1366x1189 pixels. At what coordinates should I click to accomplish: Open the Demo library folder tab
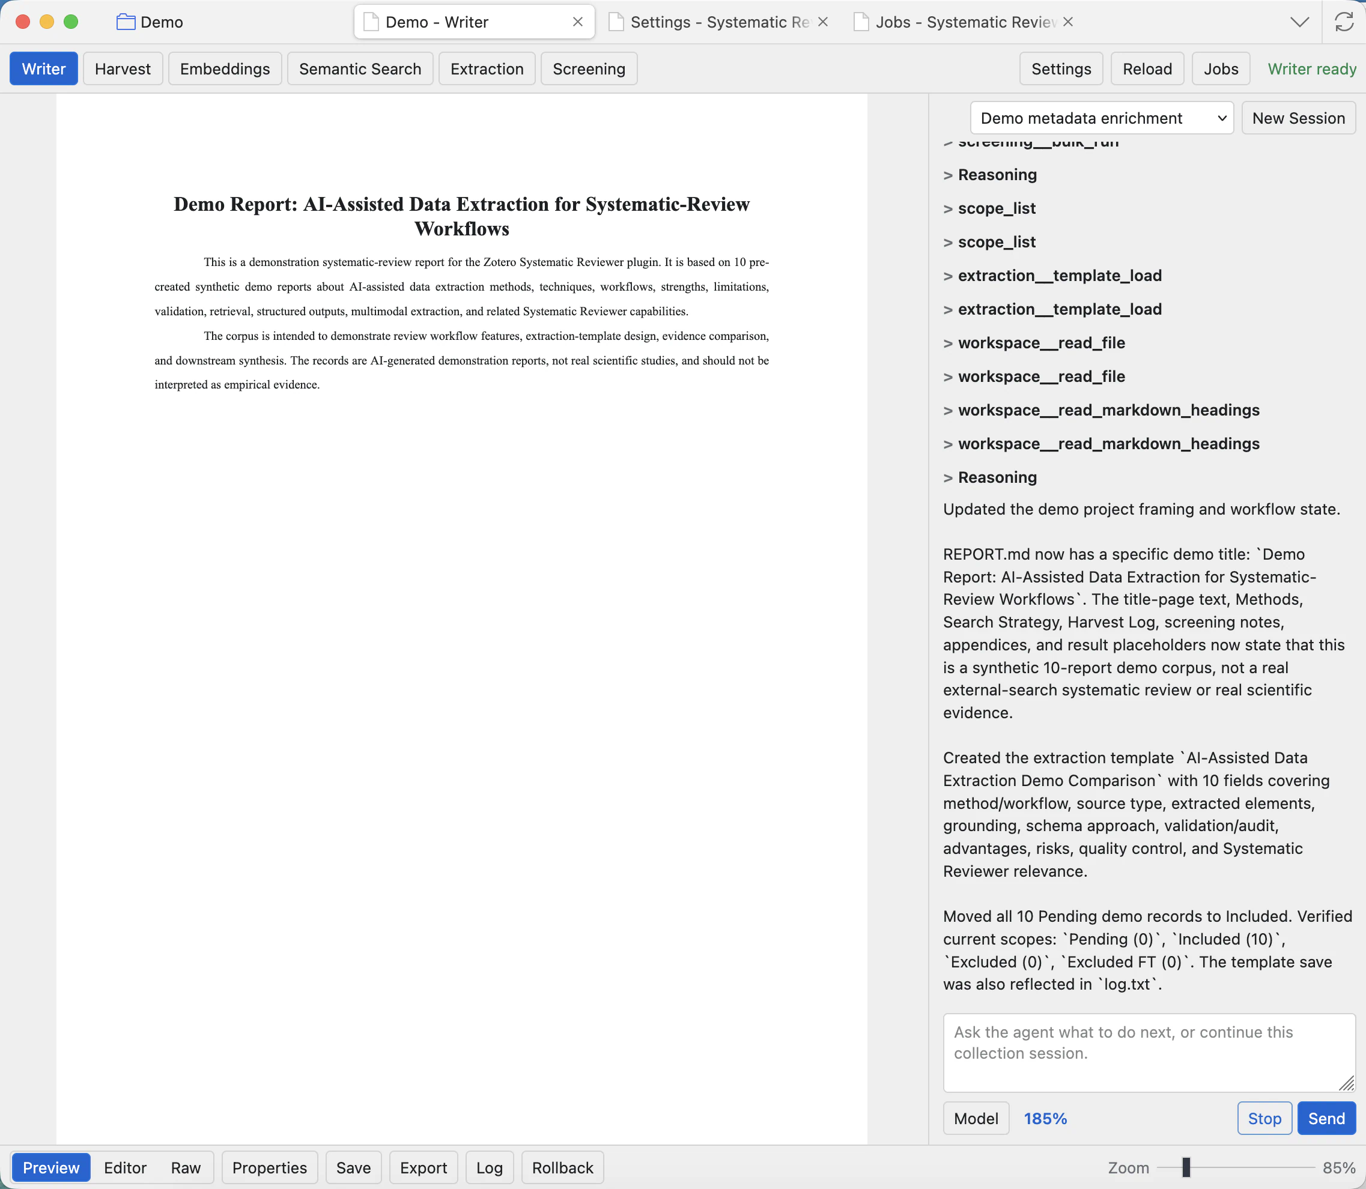pyautogui.click(x=150, y=22)
